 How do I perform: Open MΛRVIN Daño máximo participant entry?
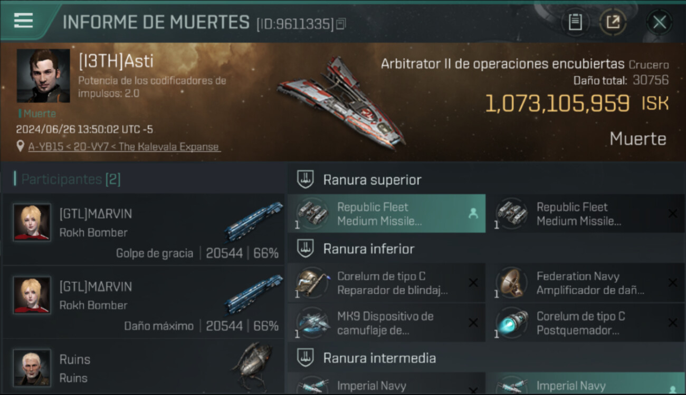click(143, 302)
